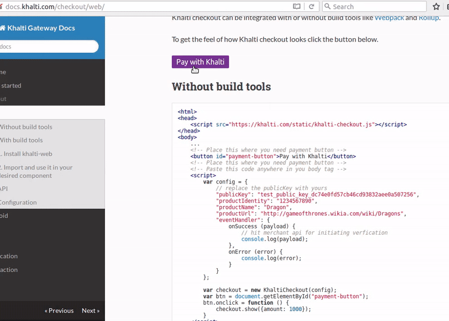Click the console.log(error) line
This screenshot has width=449, height=321.
(272, 258)
